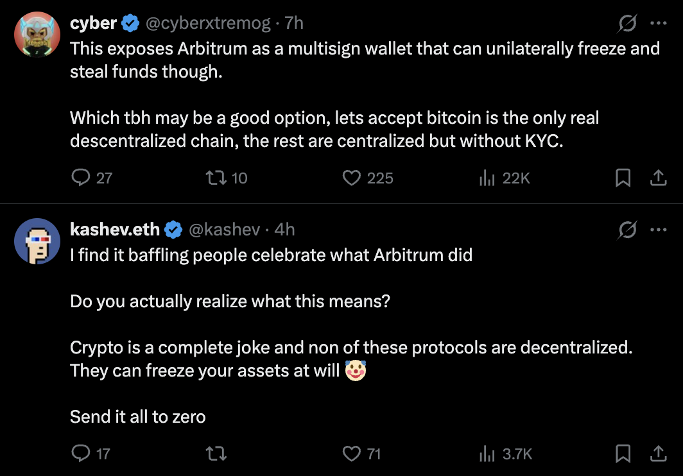This screenshot has width=683, height=476.
Task: Open kashev.eth's profile avatar picture
Action: pyautogui.click(x=37, y=241)
